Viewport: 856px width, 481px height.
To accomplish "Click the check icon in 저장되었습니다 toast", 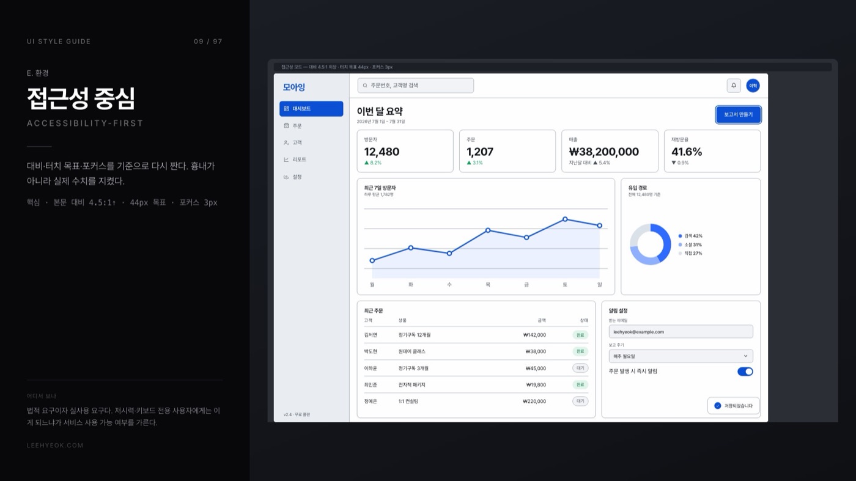I will [x=718, y=406].
